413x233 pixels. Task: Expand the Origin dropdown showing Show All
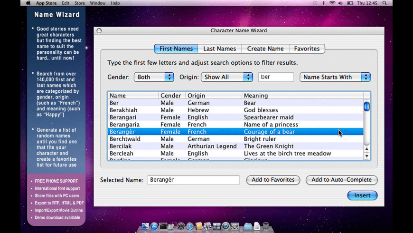pyautogui.click(x=227, y=77)
